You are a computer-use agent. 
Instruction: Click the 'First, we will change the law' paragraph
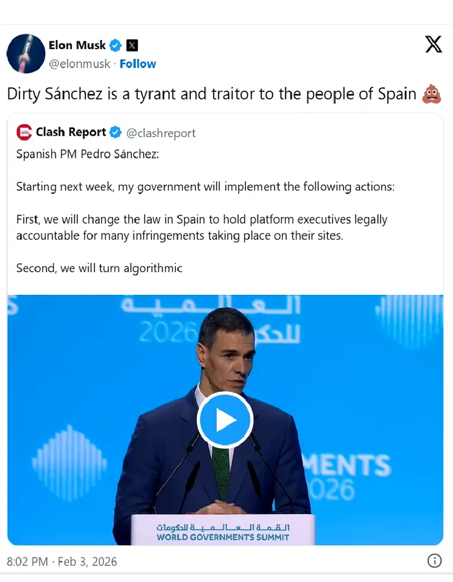[201, 227]
